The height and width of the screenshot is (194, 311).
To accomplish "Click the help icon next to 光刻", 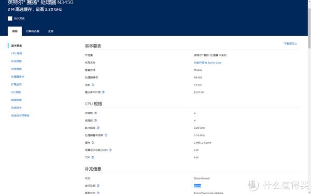I will 93,85.
